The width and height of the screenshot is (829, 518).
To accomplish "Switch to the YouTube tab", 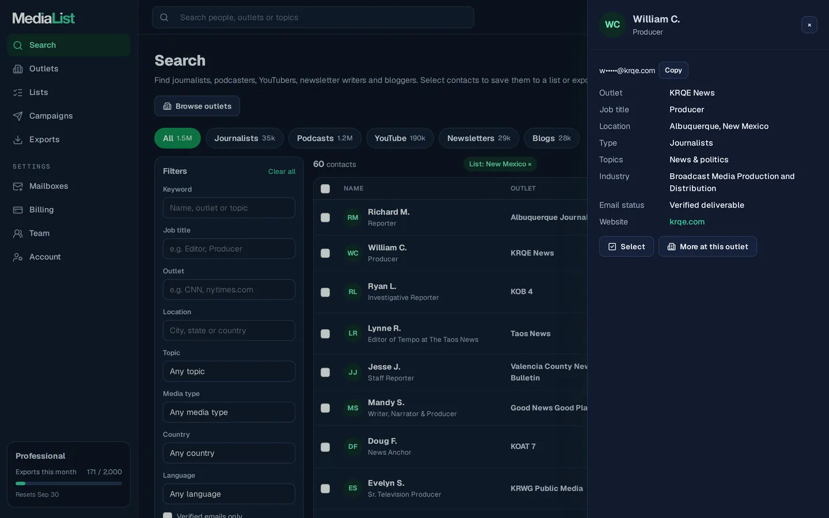I will pos(400,138).
